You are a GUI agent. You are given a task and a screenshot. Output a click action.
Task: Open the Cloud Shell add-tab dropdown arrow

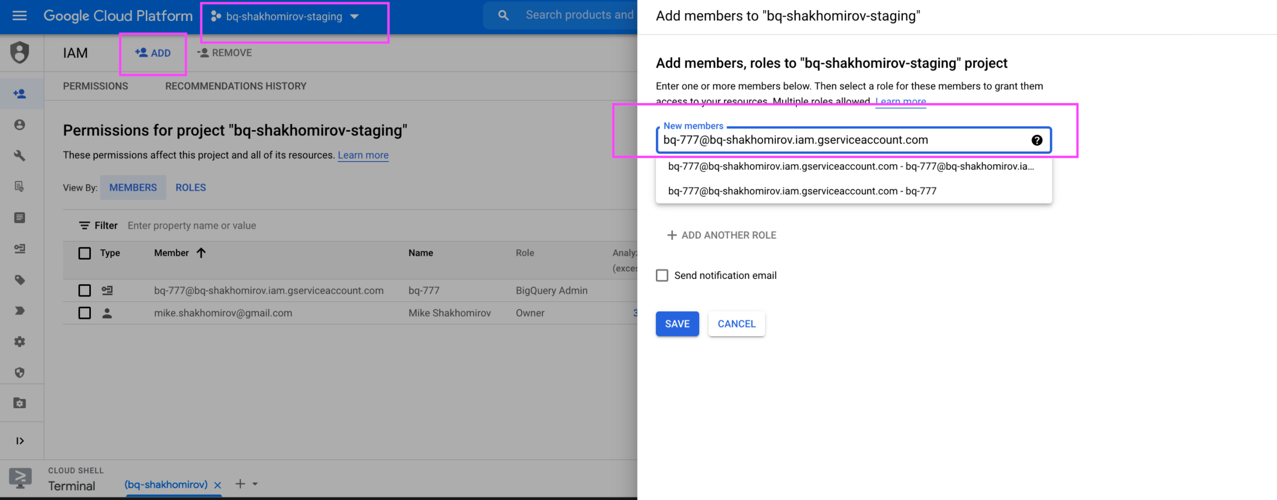point(255,484)
